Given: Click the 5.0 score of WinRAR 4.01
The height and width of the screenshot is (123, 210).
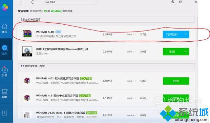Looking at the screenshot, I should [x=143, y=81].
